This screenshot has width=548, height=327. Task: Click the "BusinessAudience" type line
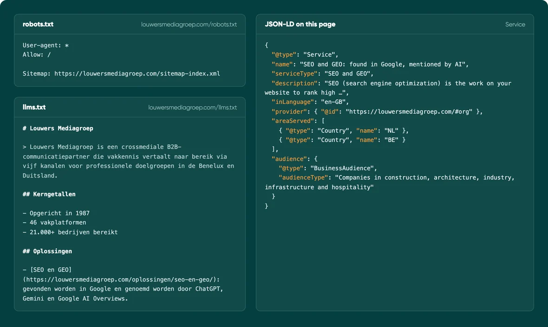click(x=328, y=168)
